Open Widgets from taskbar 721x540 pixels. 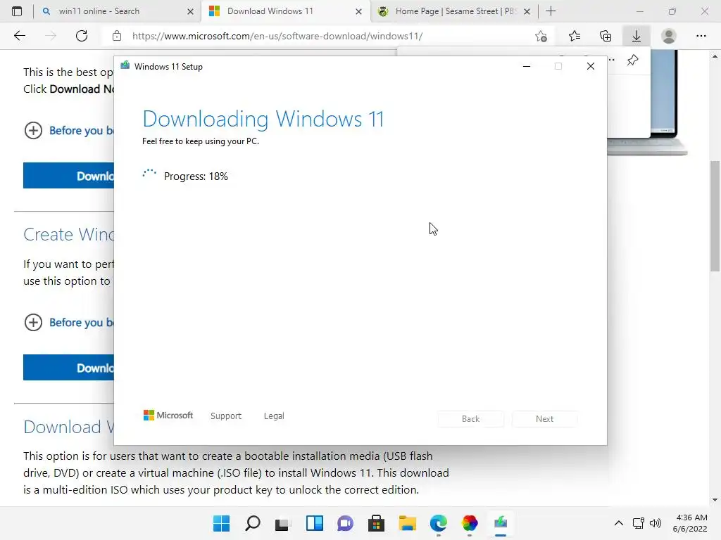point(315,523)
